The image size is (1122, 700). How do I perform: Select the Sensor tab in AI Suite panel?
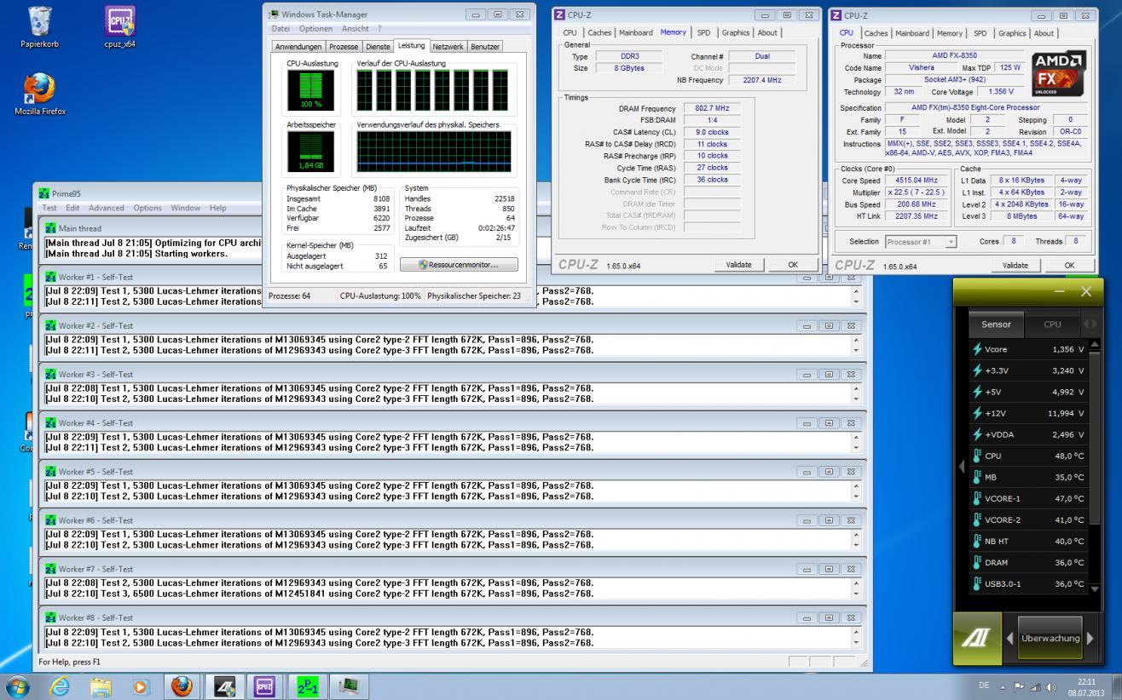[x=996, y=324]
